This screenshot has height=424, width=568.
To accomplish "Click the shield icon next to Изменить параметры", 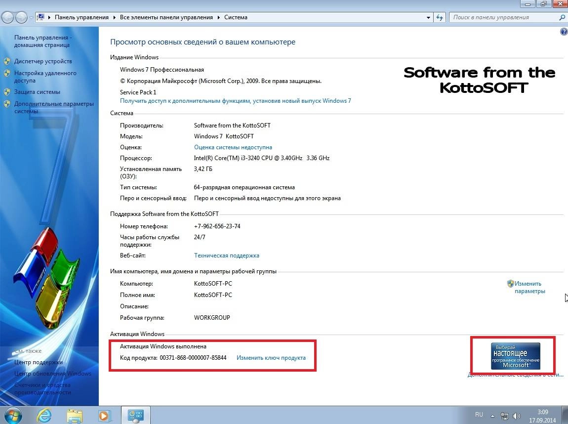I will click(x=510, y=283).
